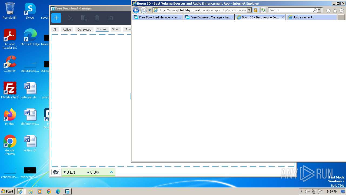The height and width of the screenshot is (195, 346).
Task: Open a new Internet Explorer tab
Action: pos(341,17)
